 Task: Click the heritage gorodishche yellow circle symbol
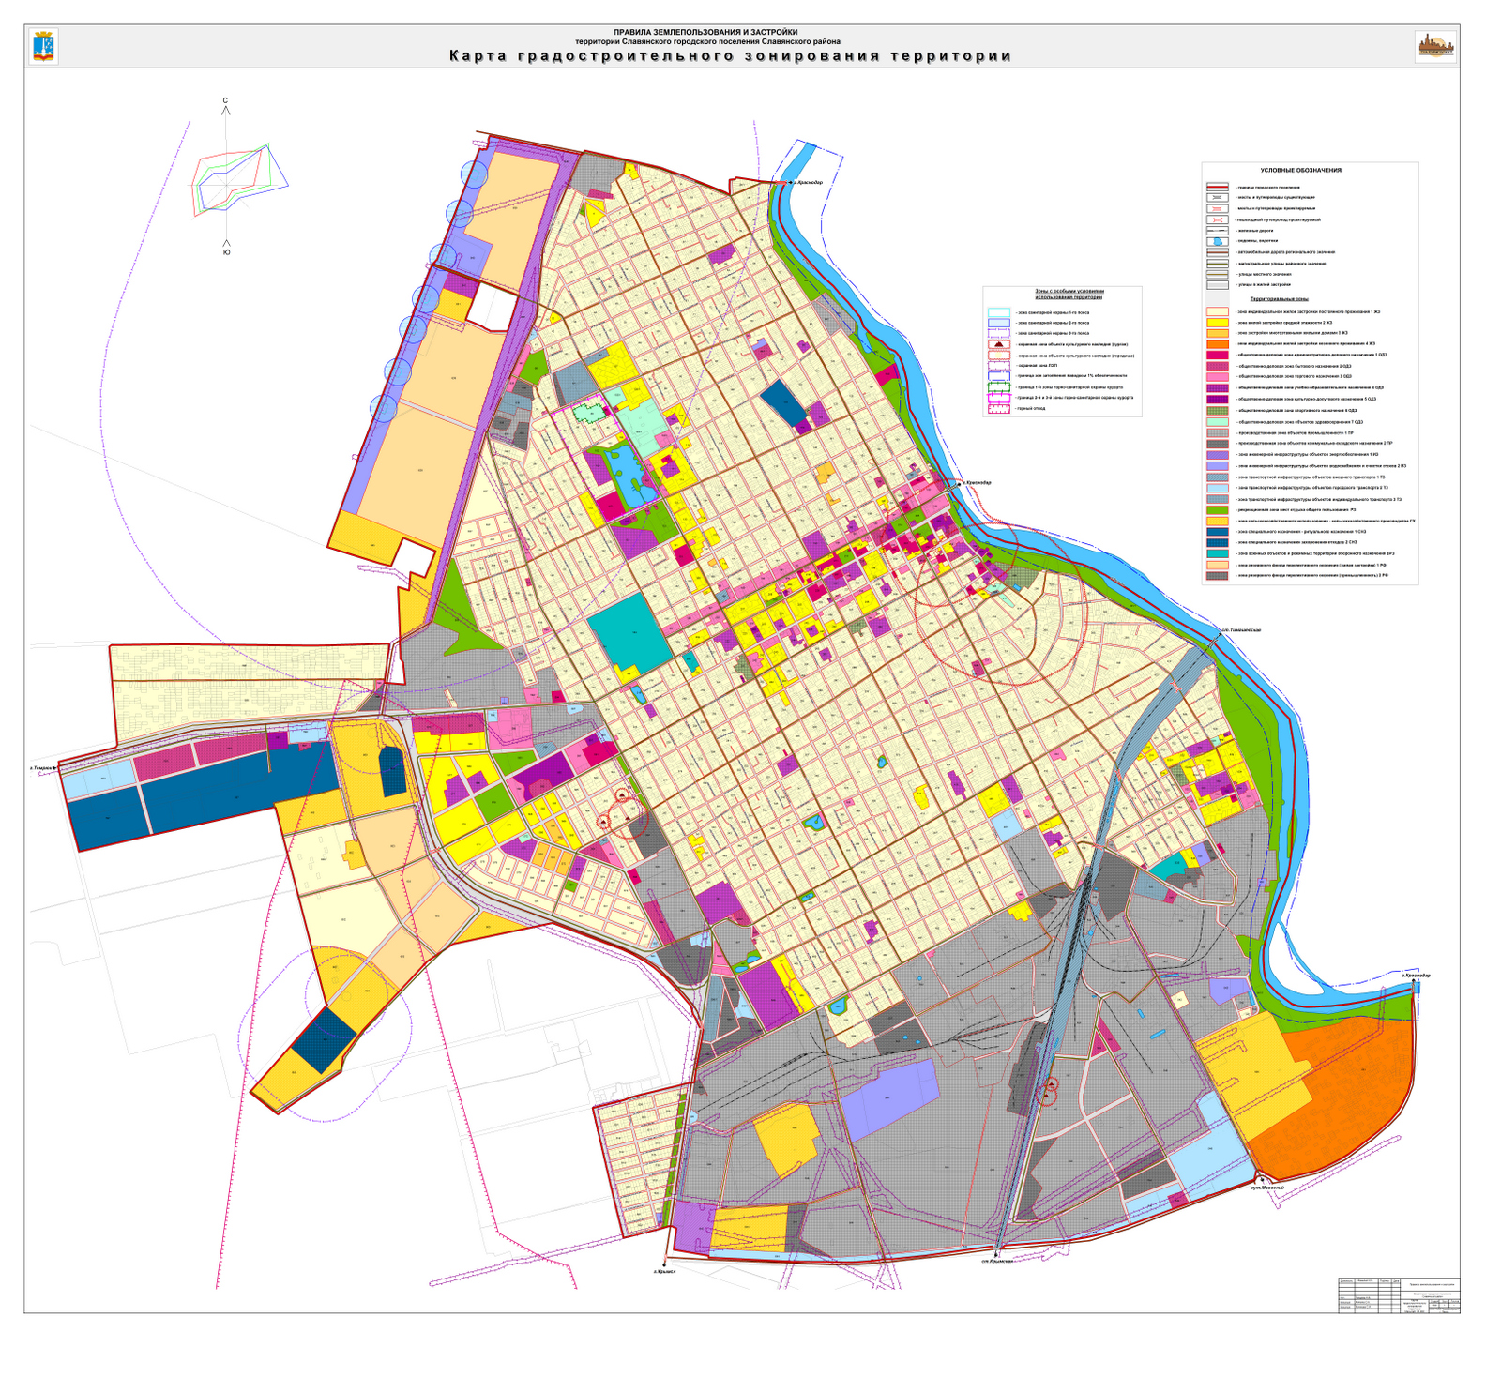pyautogui.click(x=999, y=356)
